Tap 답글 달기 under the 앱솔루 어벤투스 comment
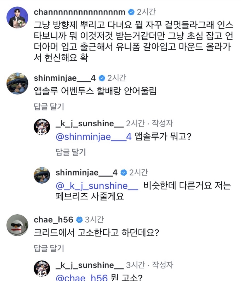The height and width of the screenshot is (281, 241). click(x=49, y=106)
